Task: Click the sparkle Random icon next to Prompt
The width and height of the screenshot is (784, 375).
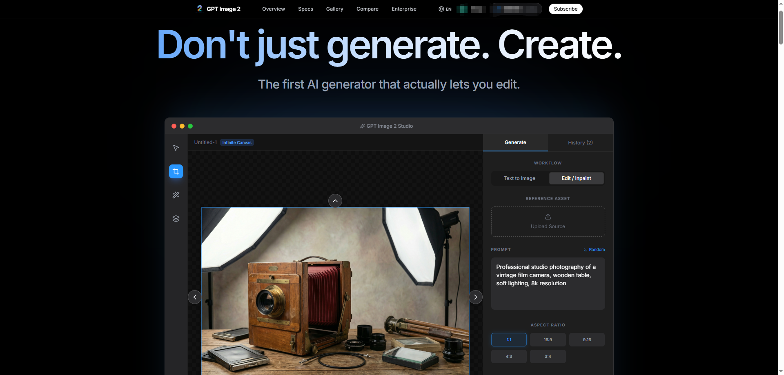Action: 586,249
